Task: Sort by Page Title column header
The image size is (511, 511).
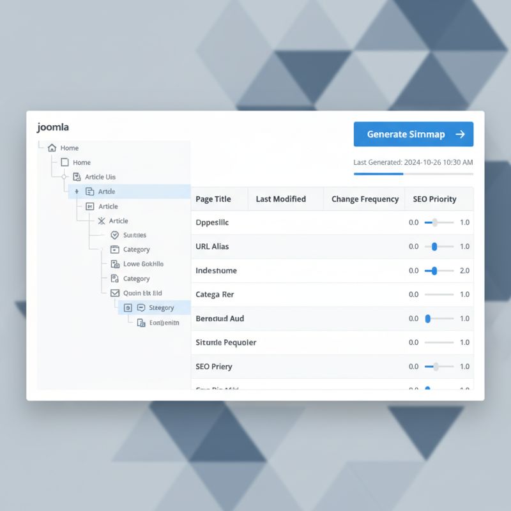Action: click(x=213, y=199)
